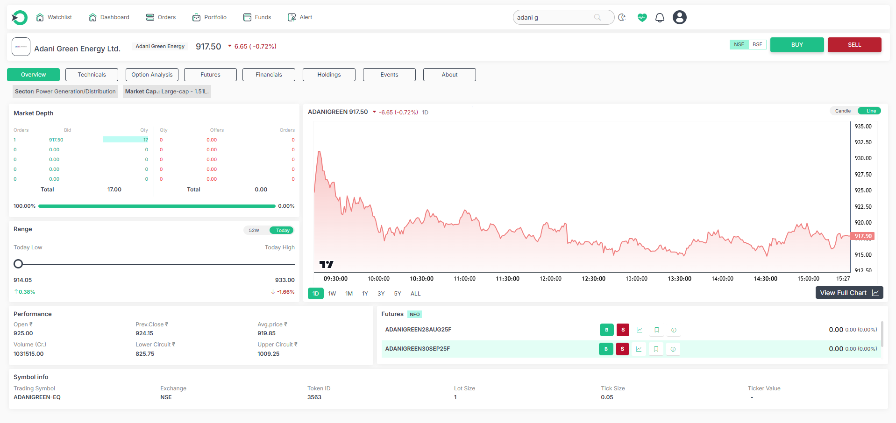Image resolution: width=896 pixels, height=423 pixels.
Task: Click the 917.90 price marker on the chart axis
Action: pos(863,236)
